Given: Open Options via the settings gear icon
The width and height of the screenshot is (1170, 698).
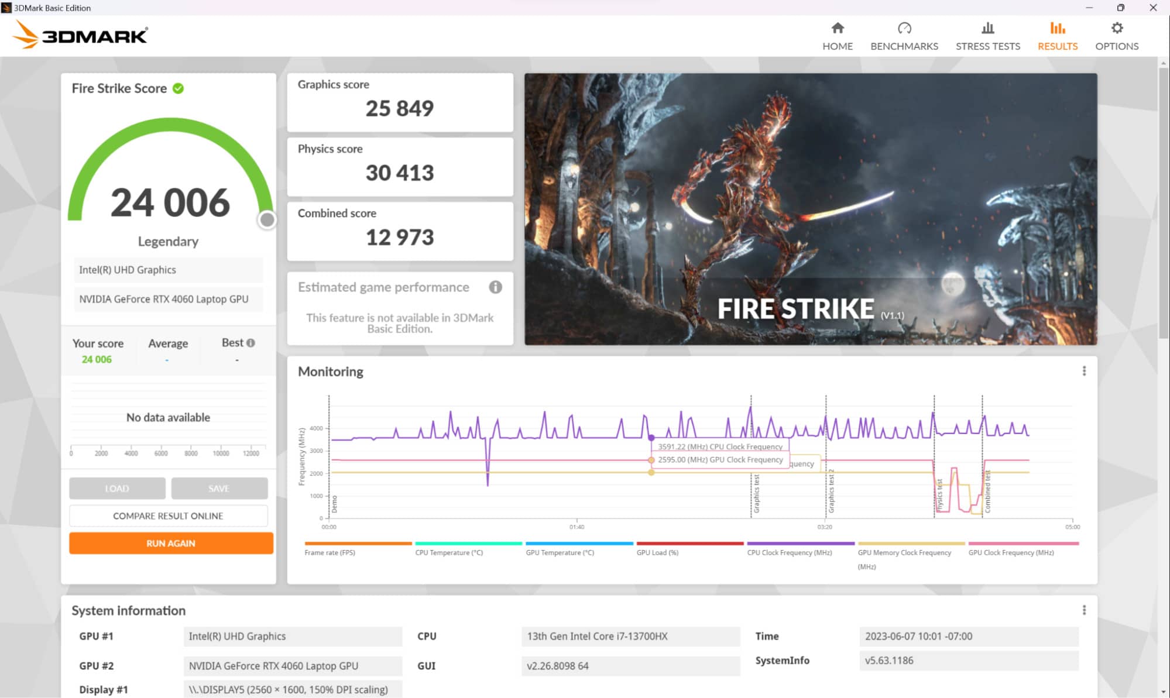Looking at the screenshot, I should 1116,27.
